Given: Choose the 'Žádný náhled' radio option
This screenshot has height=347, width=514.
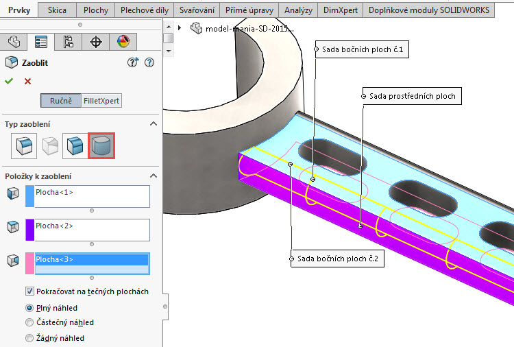Looking at the screenshot, I should (29, 338).
